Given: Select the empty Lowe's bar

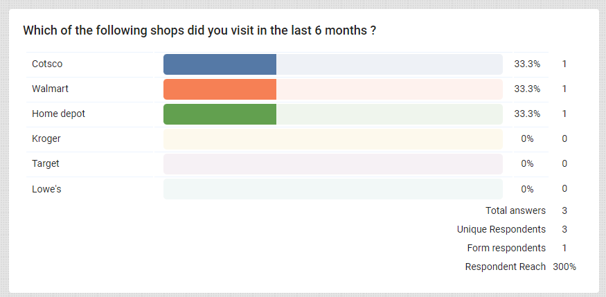Looking at the screenshot, I should 332,188.
